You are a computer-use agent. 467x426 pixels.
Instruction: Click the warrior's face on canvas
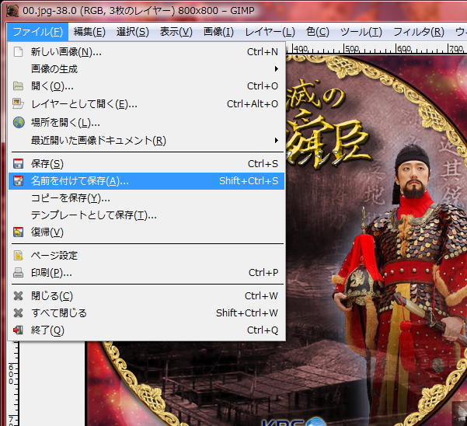tap(413, 180)
